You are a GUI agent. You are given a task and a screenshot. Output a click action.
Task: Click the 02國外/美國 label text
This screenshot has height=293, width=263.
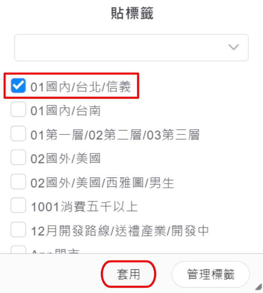tap(66, 158)
